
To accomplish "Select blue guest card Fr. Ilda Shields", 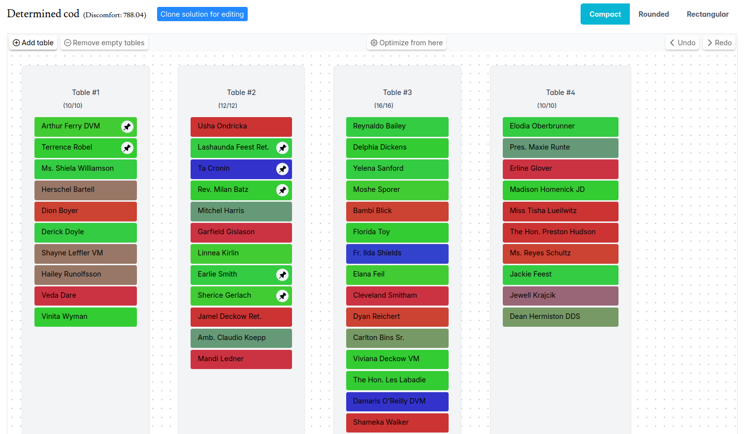I will [x=397, y=253].
